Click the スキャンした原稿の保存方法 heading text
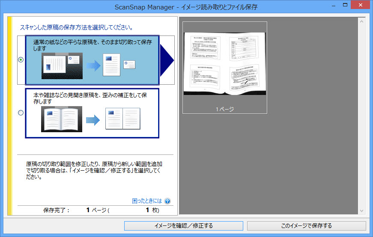Viewport: 373px width, 237px height. pos(76,27)
